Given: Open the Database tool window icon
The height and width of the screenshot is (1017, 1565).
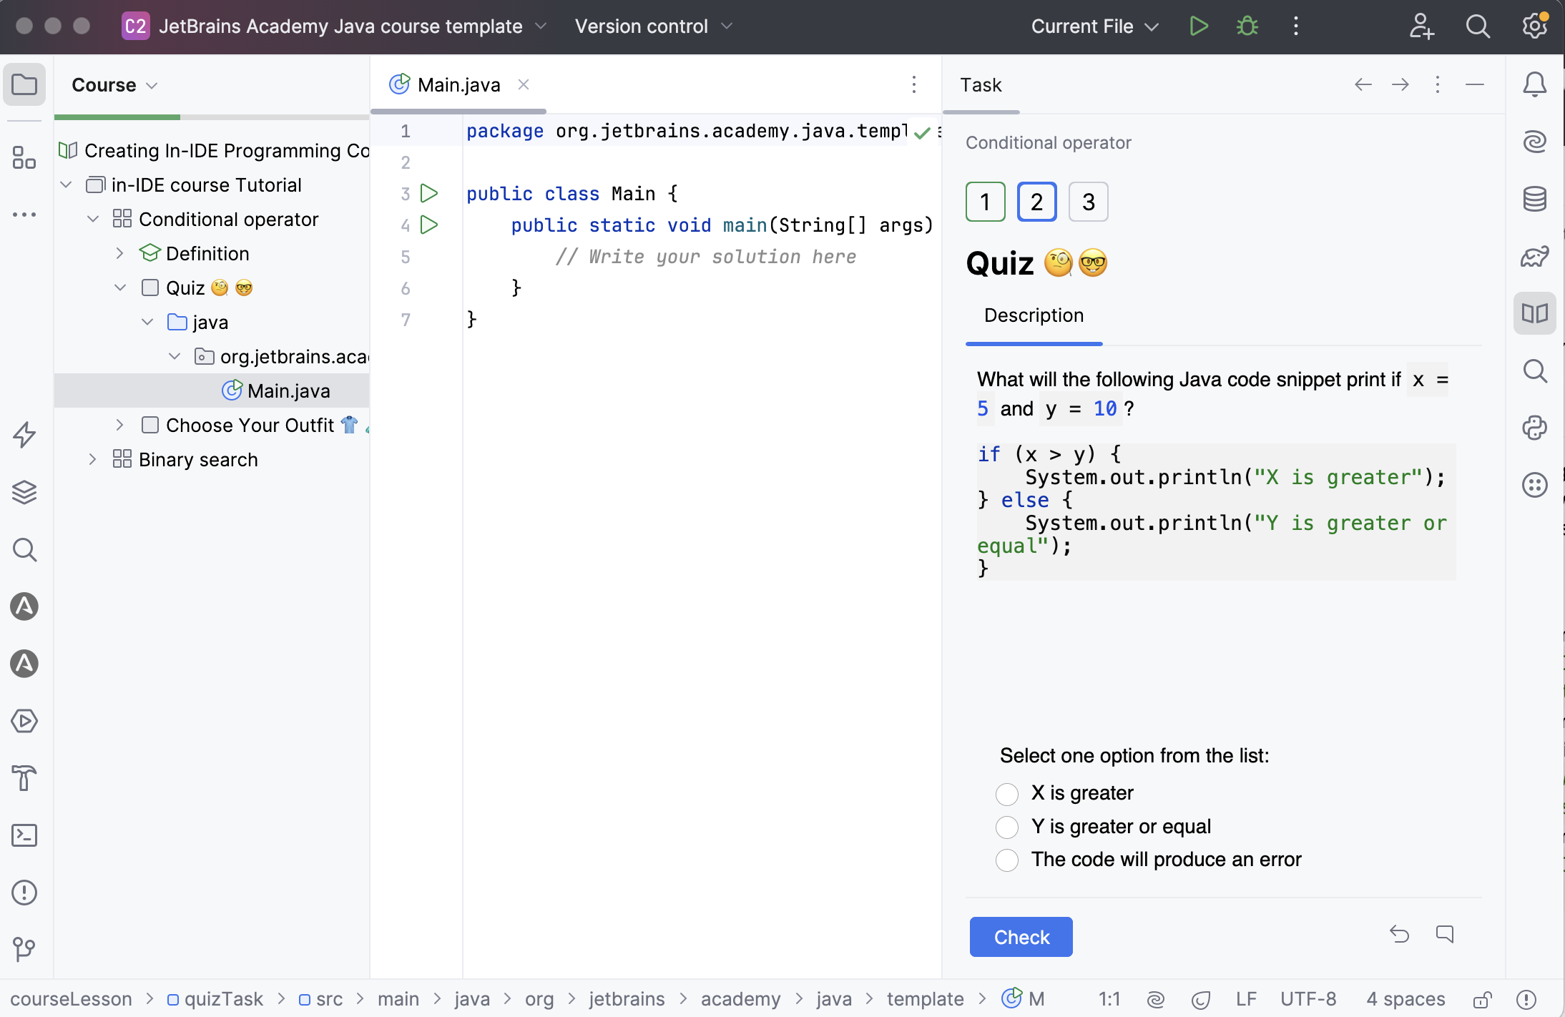Looking at the screenshot, I should click(x=1535, y=199).
